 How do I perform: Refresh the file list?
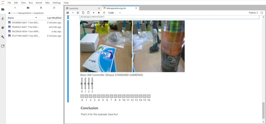tap(54, 8)
